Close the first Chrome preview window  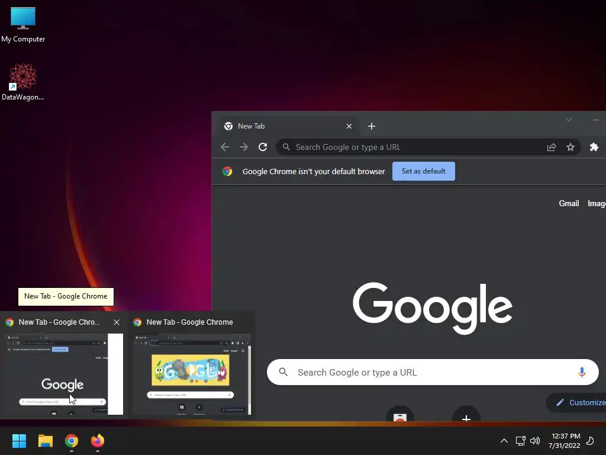[x=117, y=322]
